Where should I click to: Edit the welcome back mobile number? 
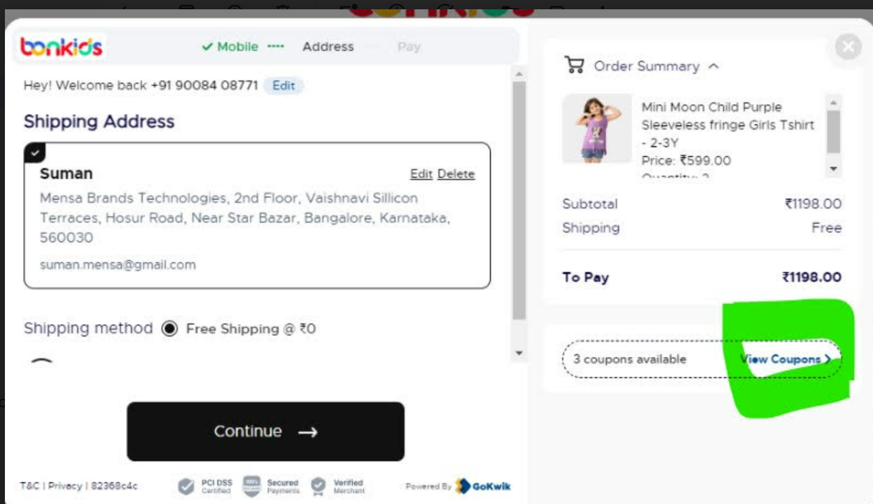284,85
